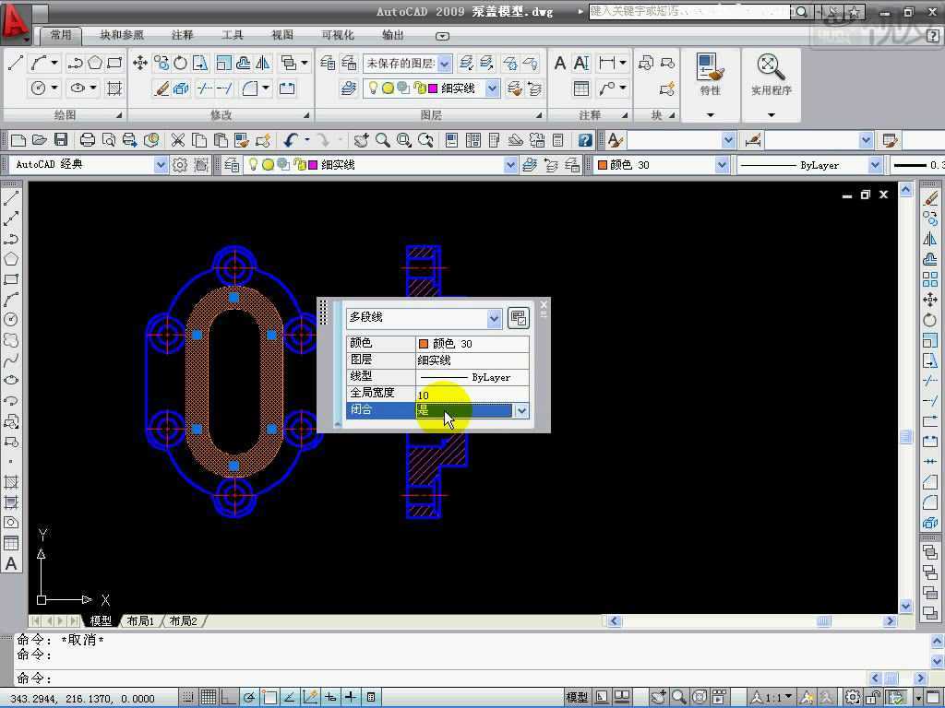Click magenta layer color swatch in ribbon layer box
Screen dimensions: 945x708
click(x=433, y=88)
